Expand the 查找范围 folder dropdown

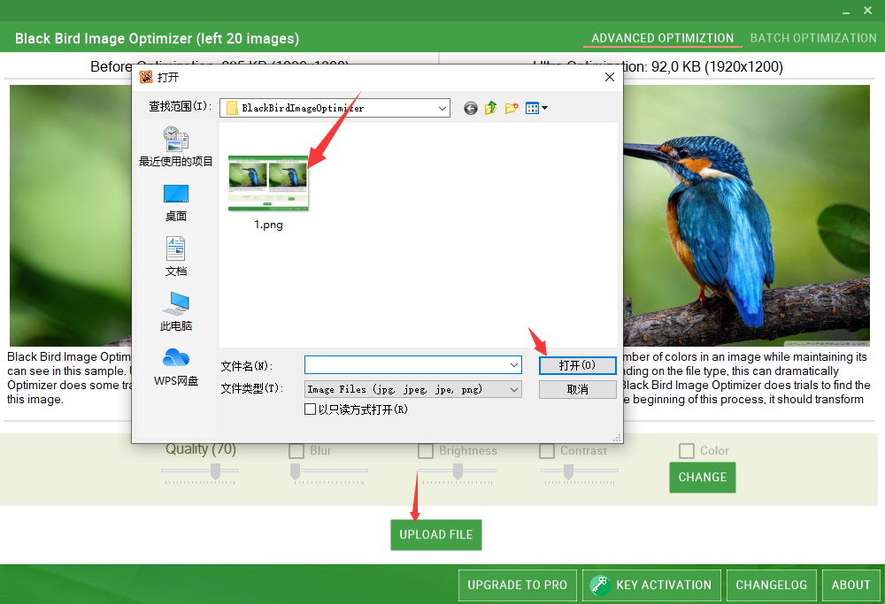coord(442,108)
